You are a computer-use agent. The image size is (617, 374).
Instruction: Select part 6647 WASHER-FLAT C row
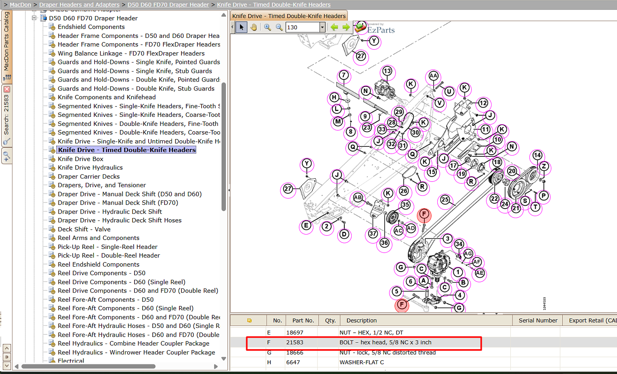(423, 362)
